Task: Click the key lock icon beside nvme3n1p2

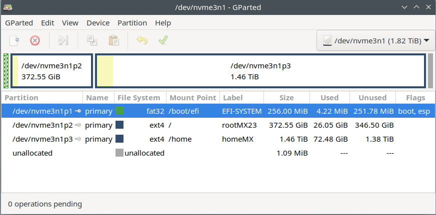Action: point(78,125)
